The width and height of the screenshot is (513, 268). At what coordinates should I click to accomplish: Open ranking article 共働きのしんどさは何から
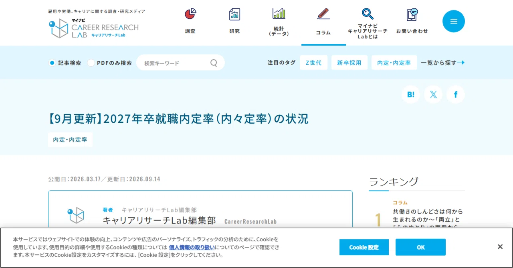(x=428, y=219)
